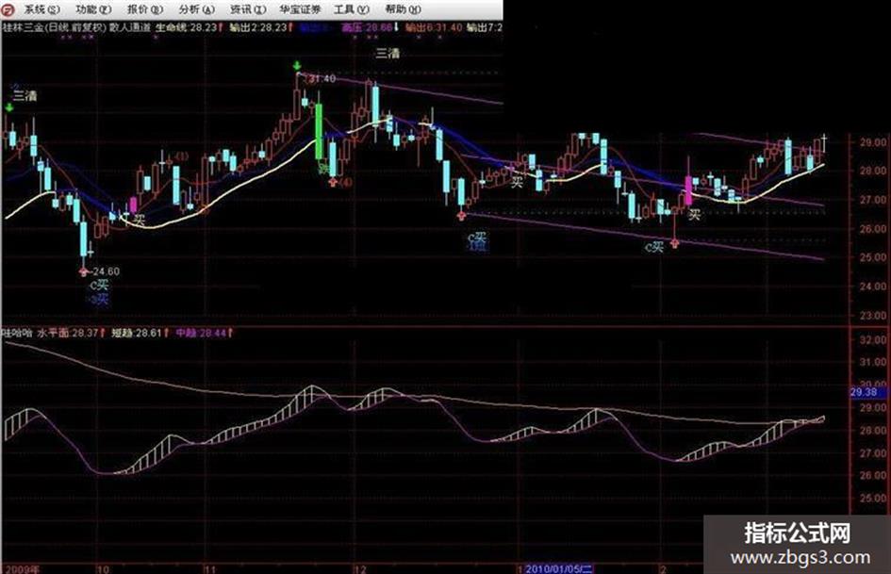Click the 23.00 label on main price axis
Image resolution: width=891 pixels, height=574 pixels.
[x=873, y=315]
